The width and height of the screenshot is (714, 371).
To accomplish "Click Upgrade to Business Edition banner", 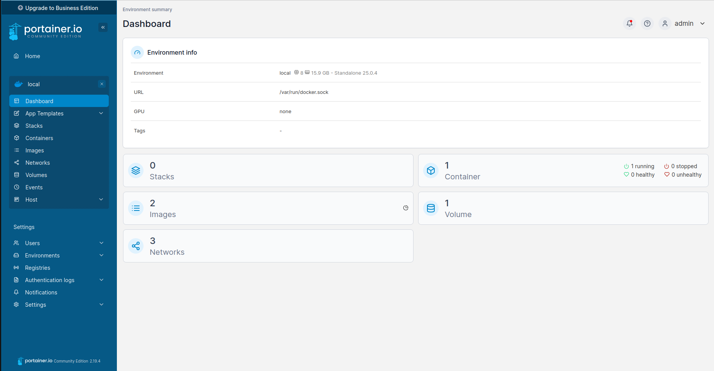I will 58,8.
